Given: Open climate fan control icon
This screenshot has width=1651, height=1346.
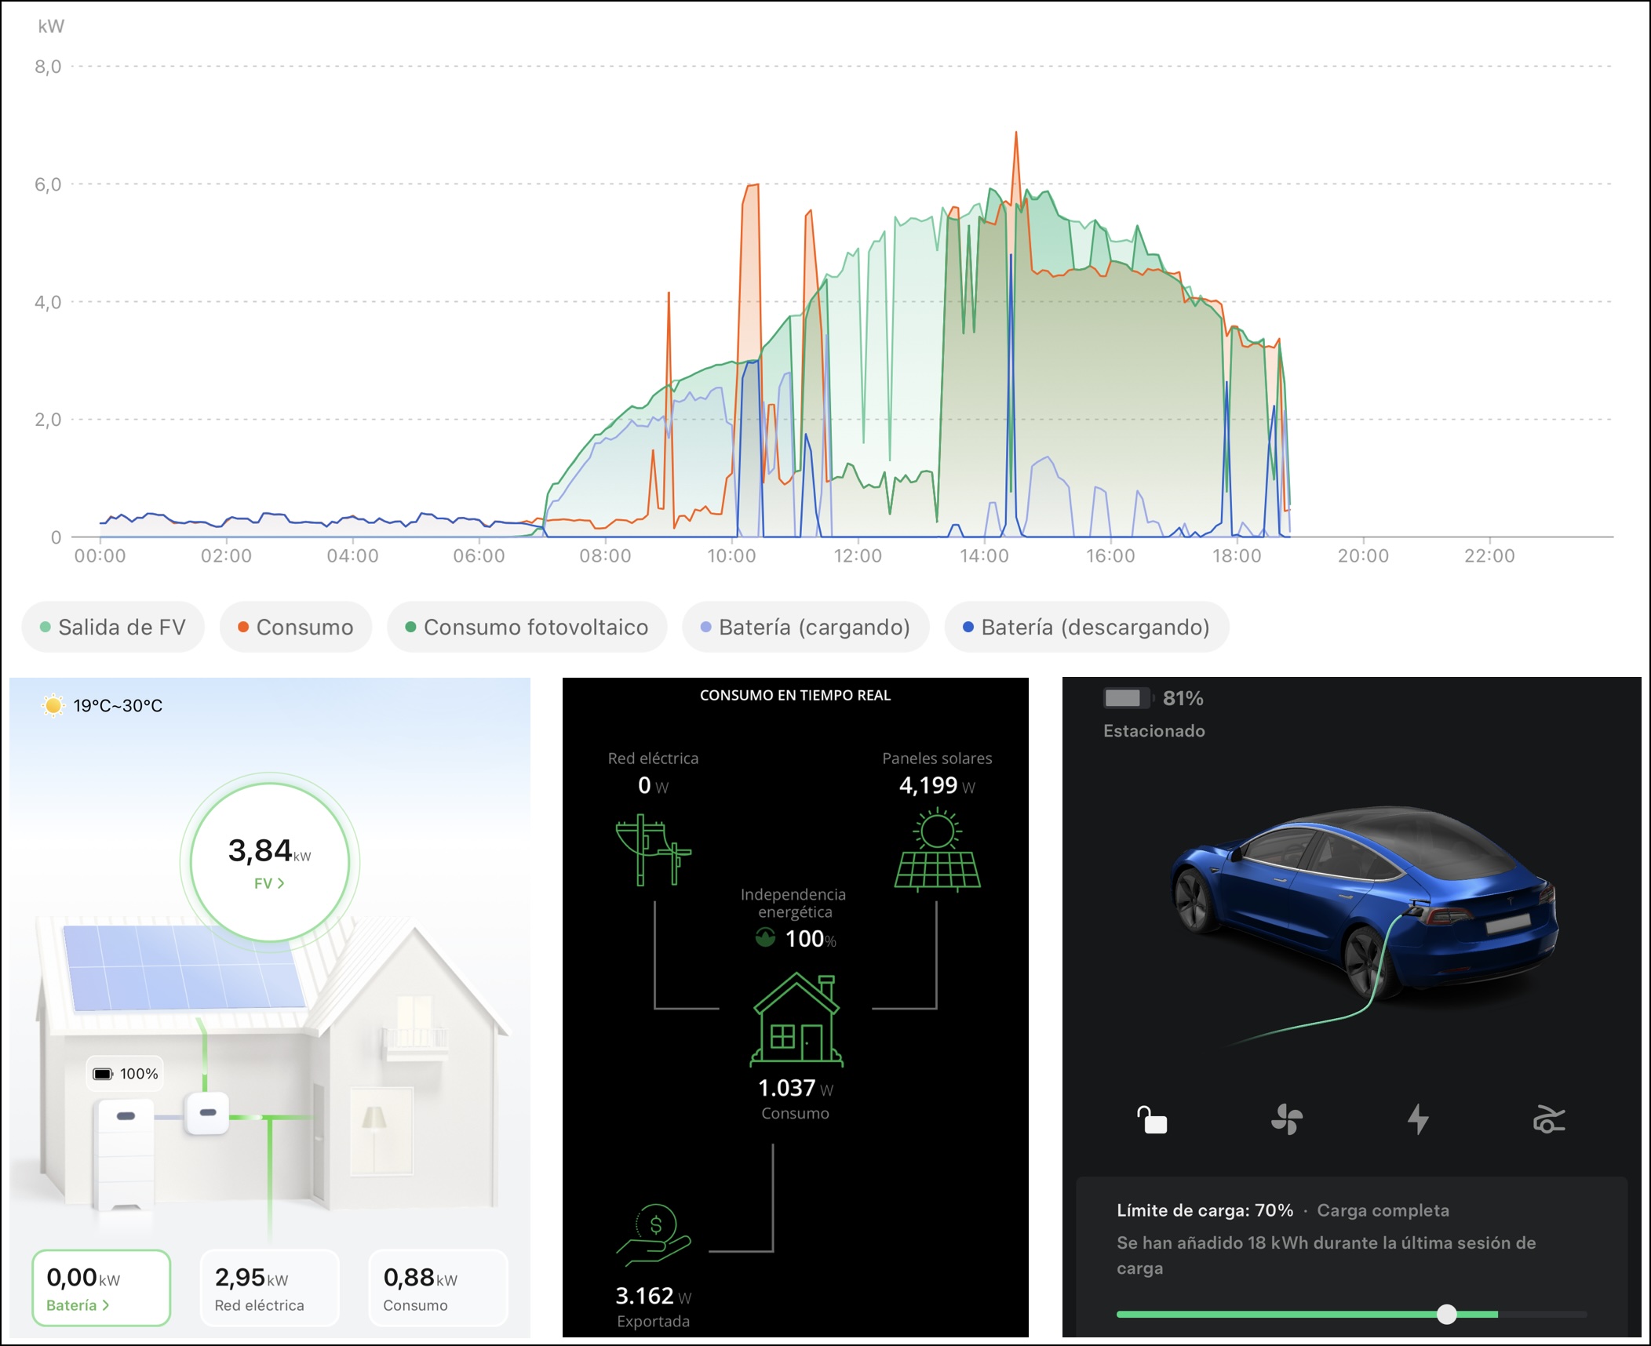Looking at the screenshot, I should pos(1286,1119).
